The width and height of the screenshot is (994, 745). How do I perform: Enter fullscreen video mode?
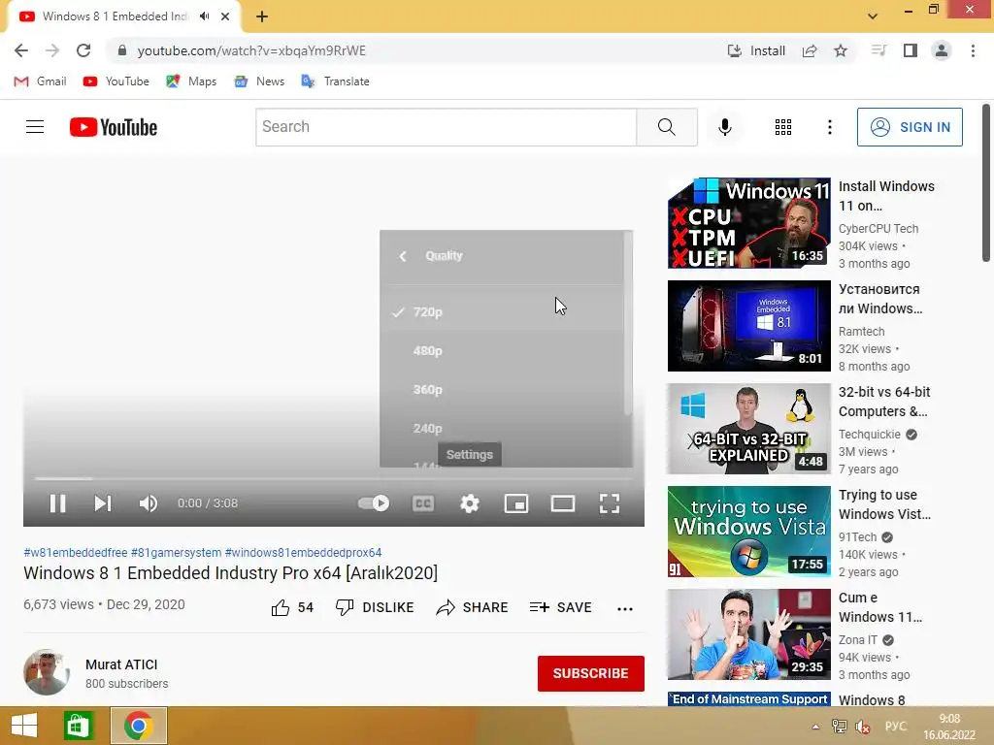click(x=610, y=503)
